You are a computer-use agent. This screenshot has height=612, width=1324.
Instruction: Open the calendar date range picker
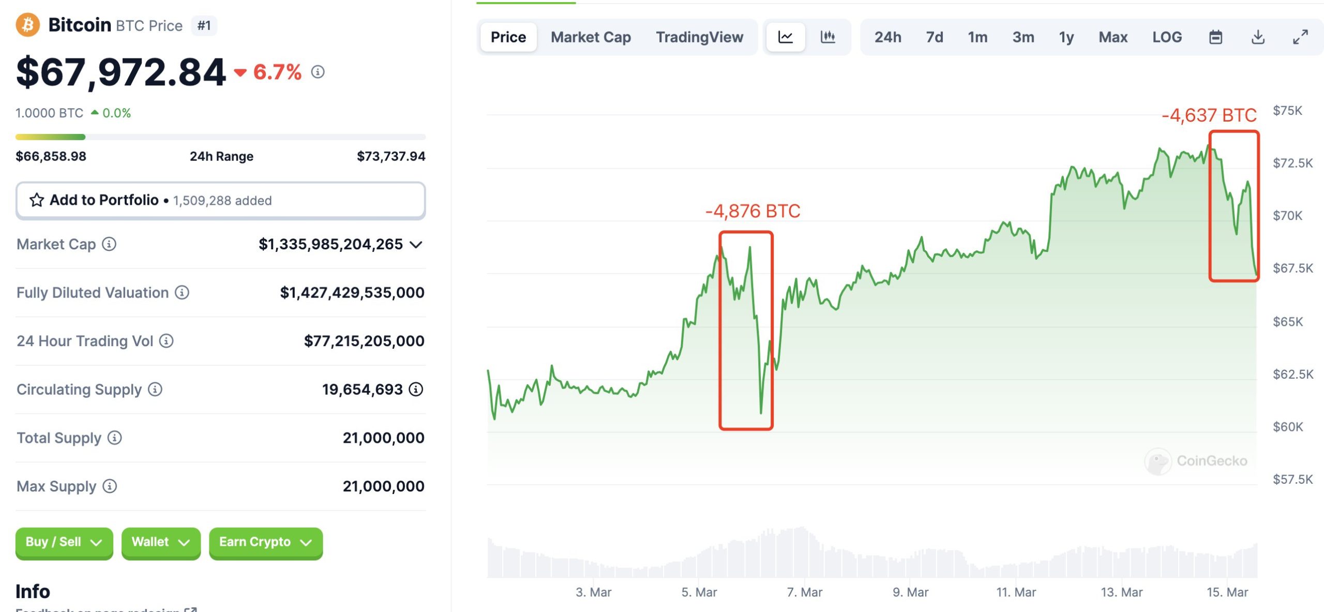pos(1215,37)
